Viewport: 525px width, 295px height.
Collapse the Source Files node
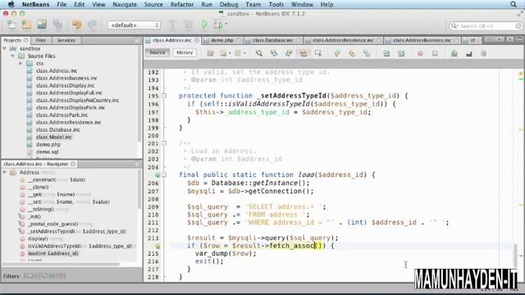pos(13,57)
